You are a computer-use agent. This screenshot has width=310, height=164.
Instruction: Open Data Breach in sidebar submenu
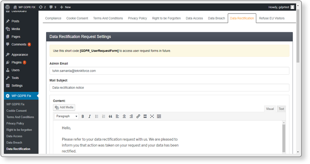coord(14,142)
